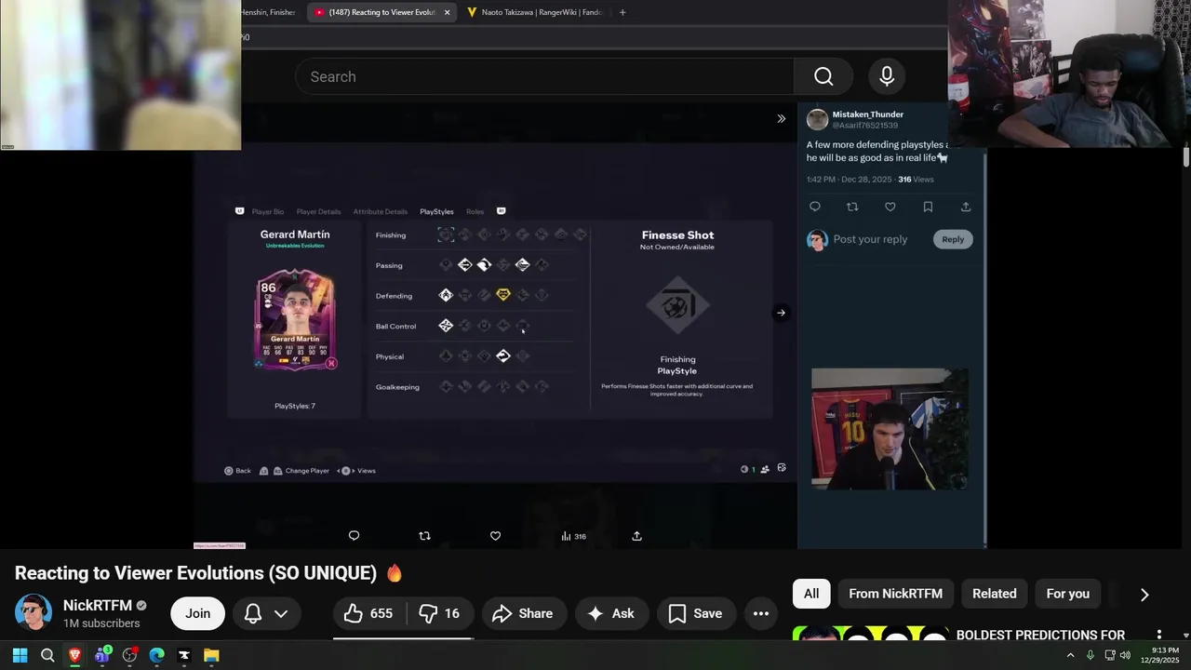This screenshot has width=1191, height=670.
Task: Click retweet icon under the tweet
Action: 852,207
